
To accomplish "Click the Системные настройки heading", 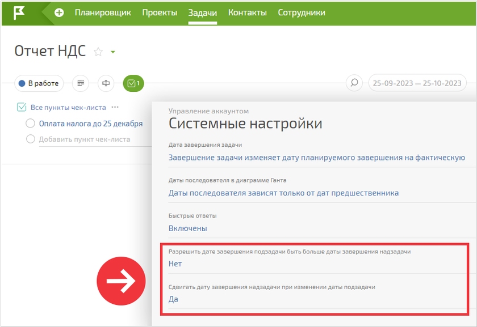I will 245,124.
